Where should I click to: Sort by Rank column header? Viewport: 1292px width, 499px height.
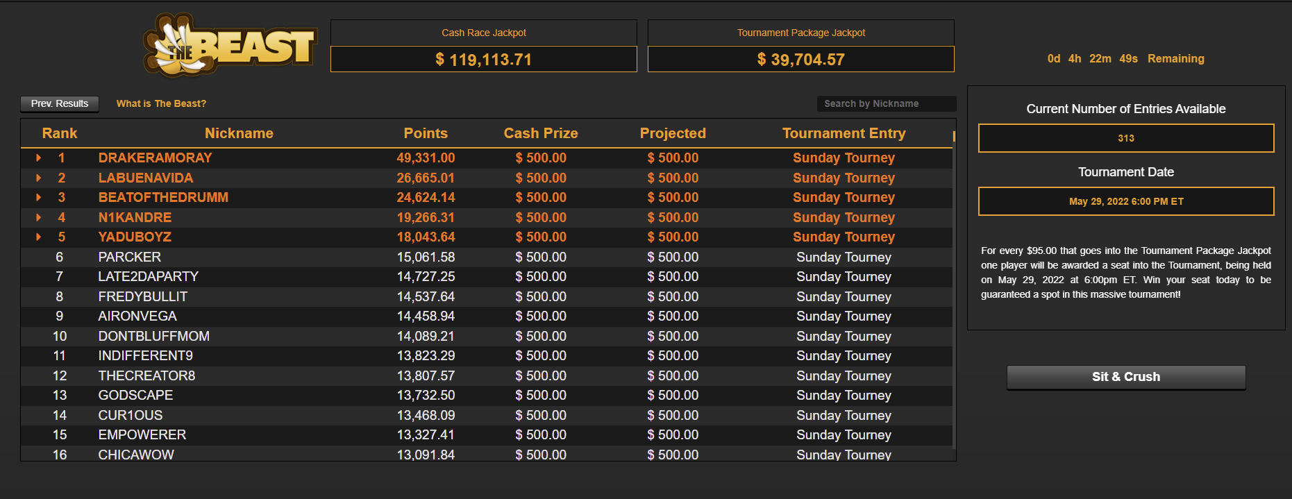60,133
